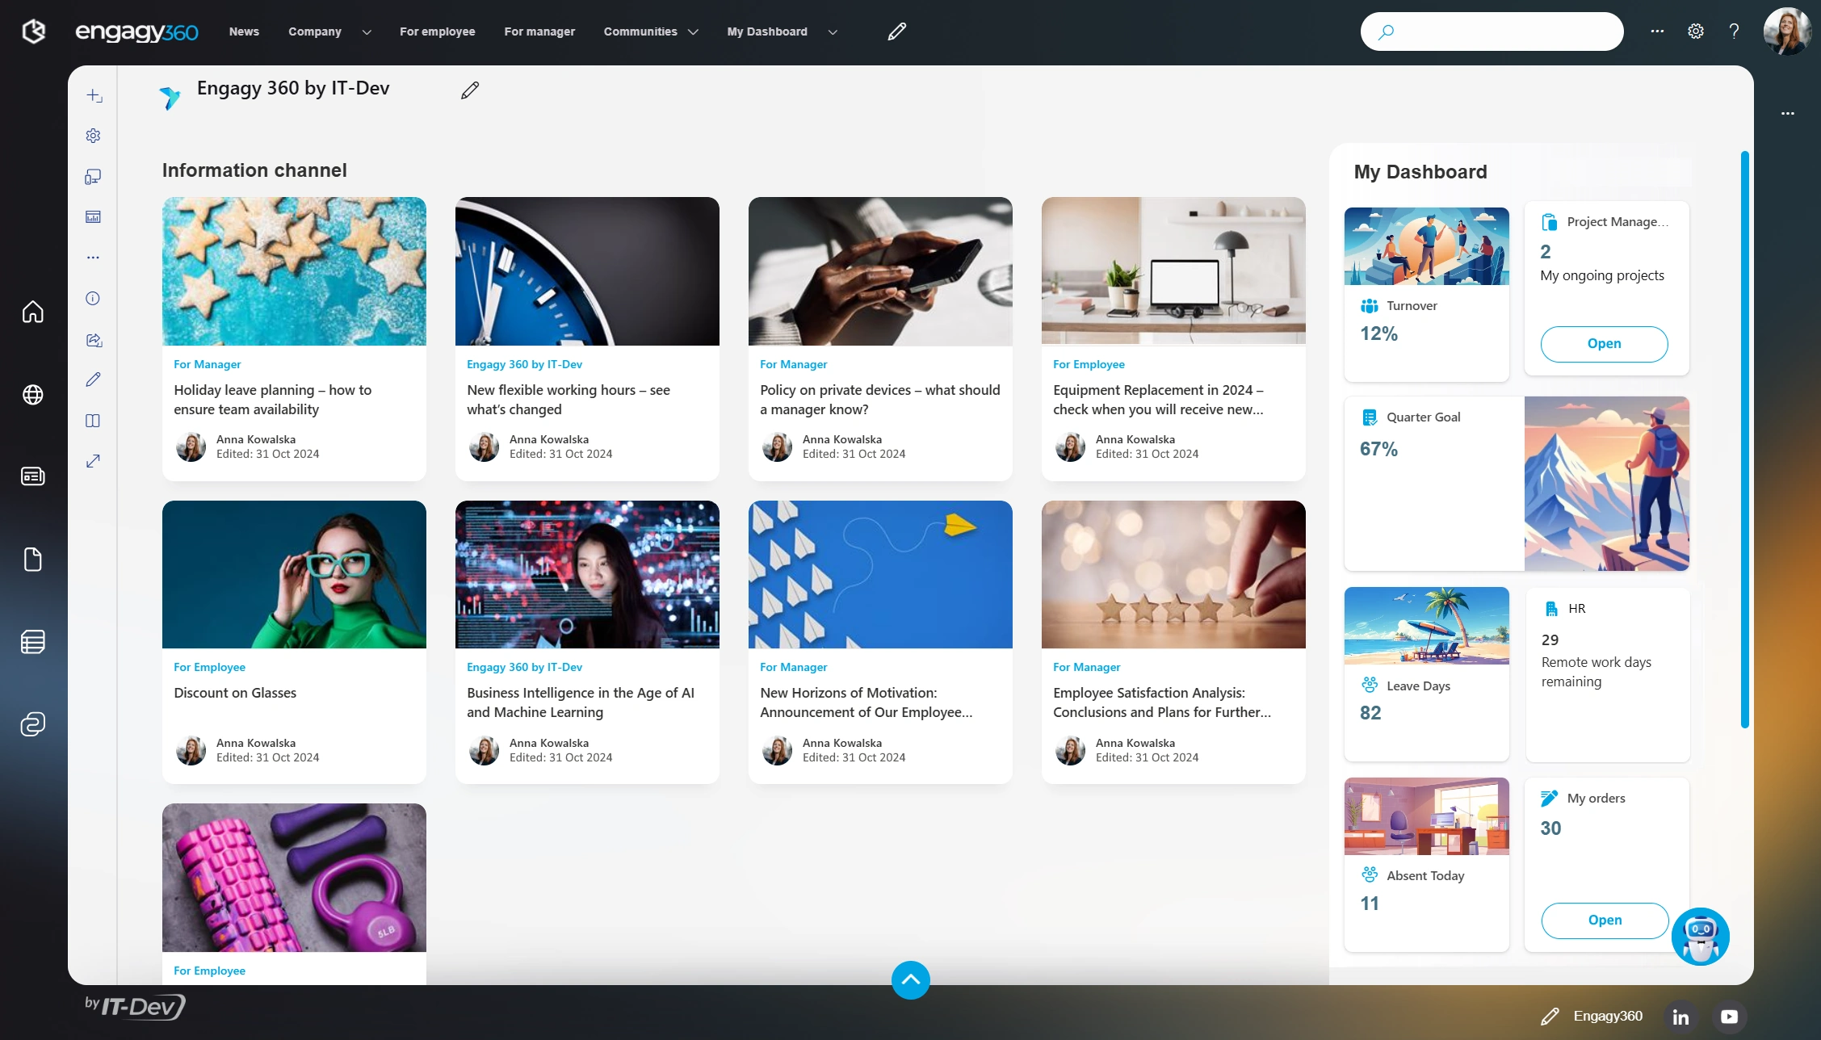Select the Home icon in the dark sidebar
The height and width of the screenshot is (1040, 1821).
pyautogui.click(x=32, y=312)
